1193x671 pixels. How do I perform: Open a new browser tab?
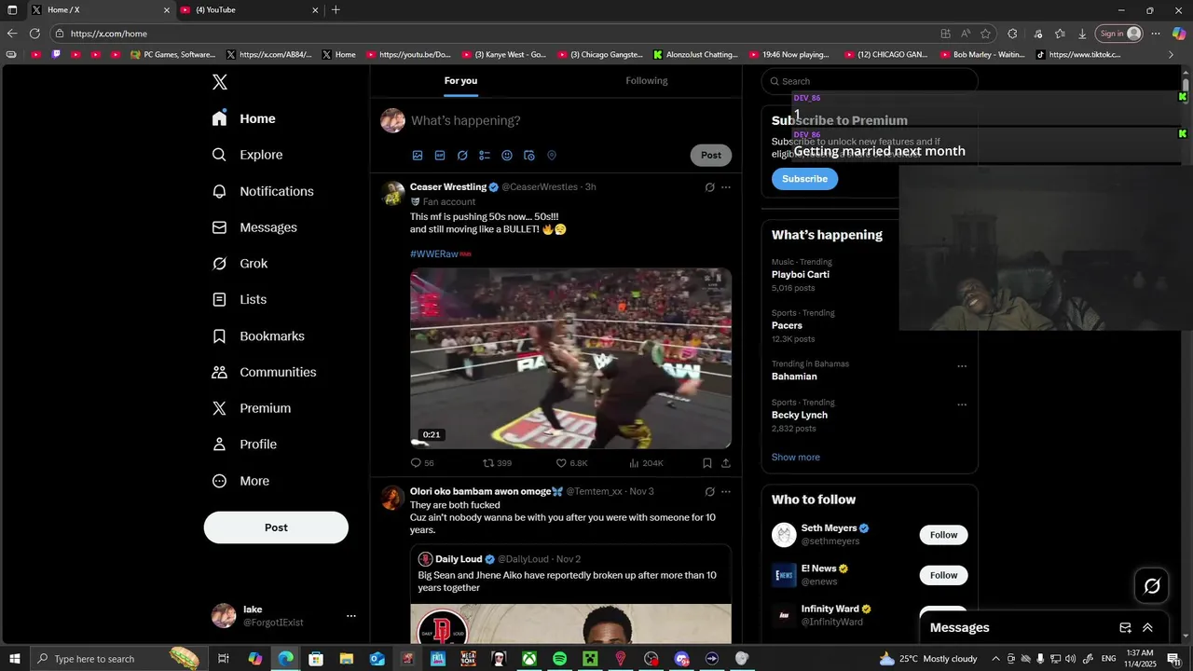tap(336, 10)
